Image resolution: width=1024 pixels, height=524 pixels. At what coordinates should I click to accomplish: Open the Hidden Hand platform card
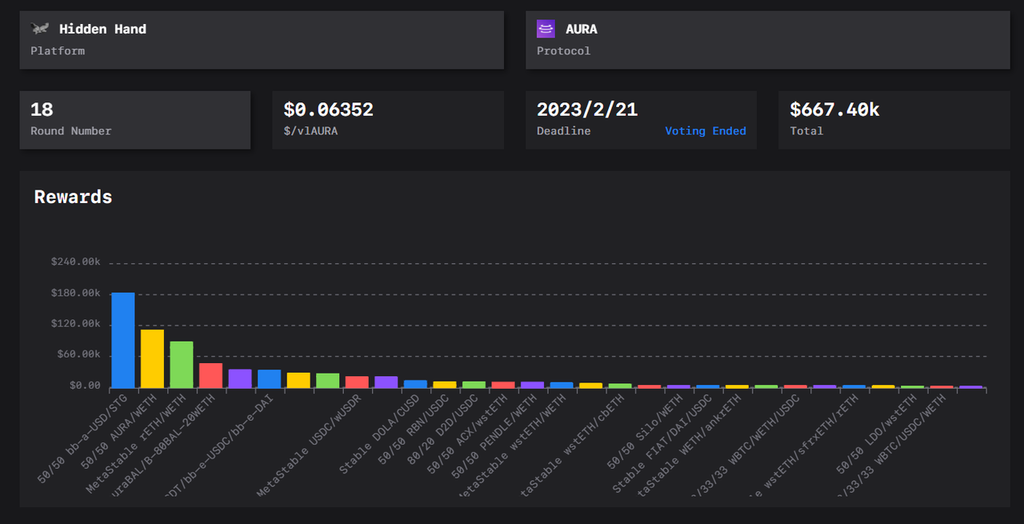click(262, 40)
